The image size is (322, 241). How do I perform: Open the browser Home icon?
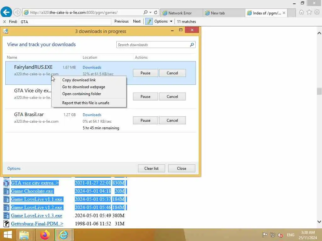pos(301,12)
